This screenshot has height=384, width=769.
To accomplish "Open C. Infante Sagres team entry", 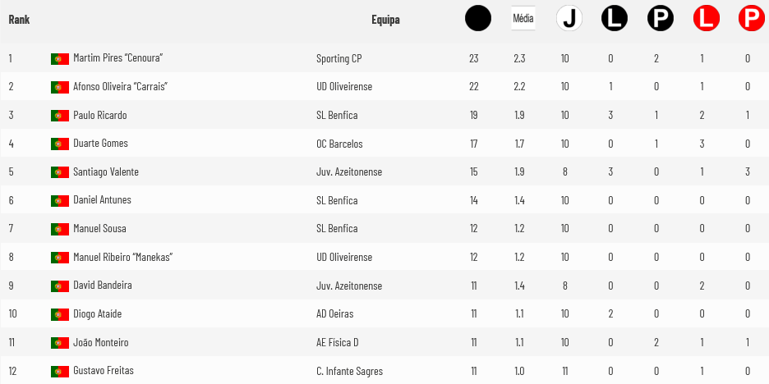I will pos(350,371).
